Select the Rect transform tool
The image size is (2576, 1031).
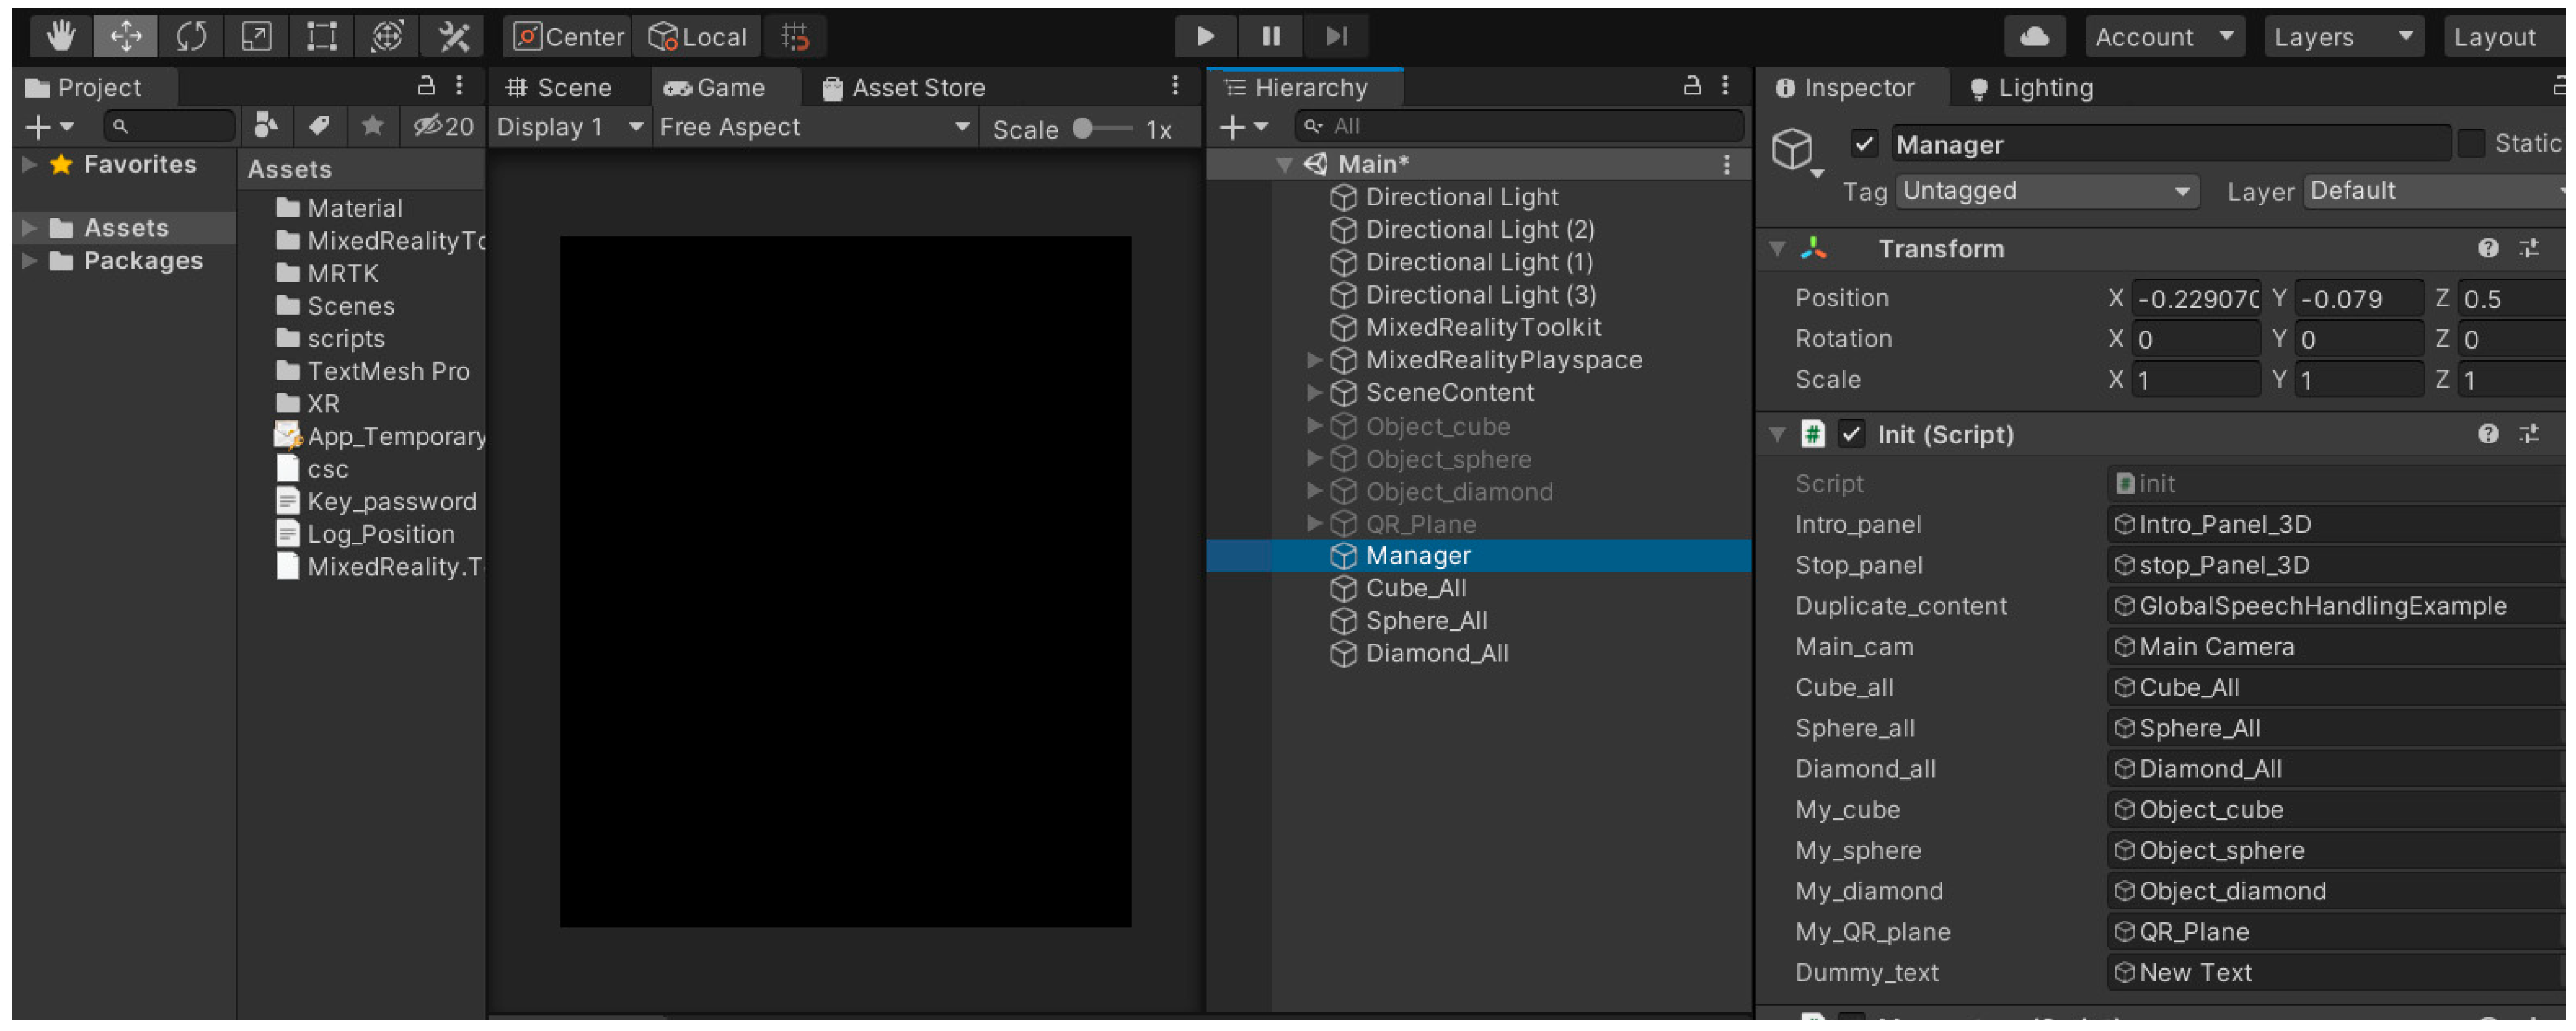(322, 37)
